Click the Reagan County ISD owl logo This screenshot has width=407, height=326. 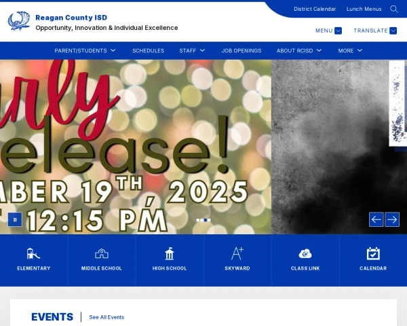[19, 21]
